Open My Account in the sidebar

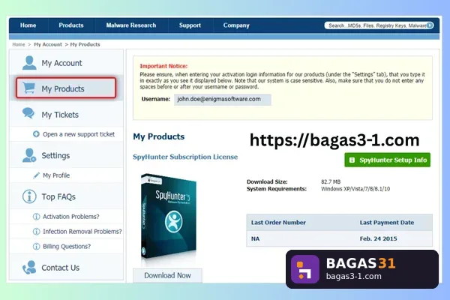pyautogui.click(x=61, y=63)
